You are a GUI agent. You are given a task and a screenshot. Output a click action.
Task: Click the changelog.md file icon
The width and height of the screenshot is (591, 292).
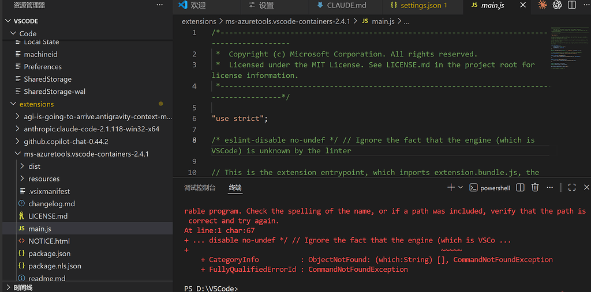[x=21, y=203]
